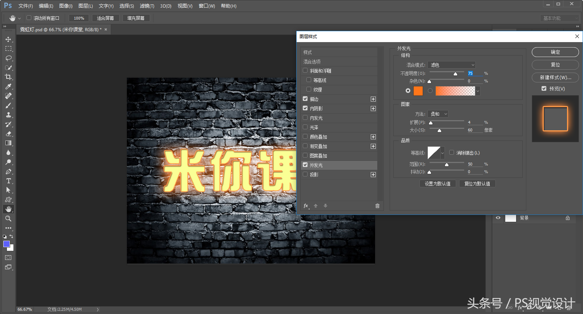Click the solid orange glow color swatch
583x314 pixels.
(418, 91)
